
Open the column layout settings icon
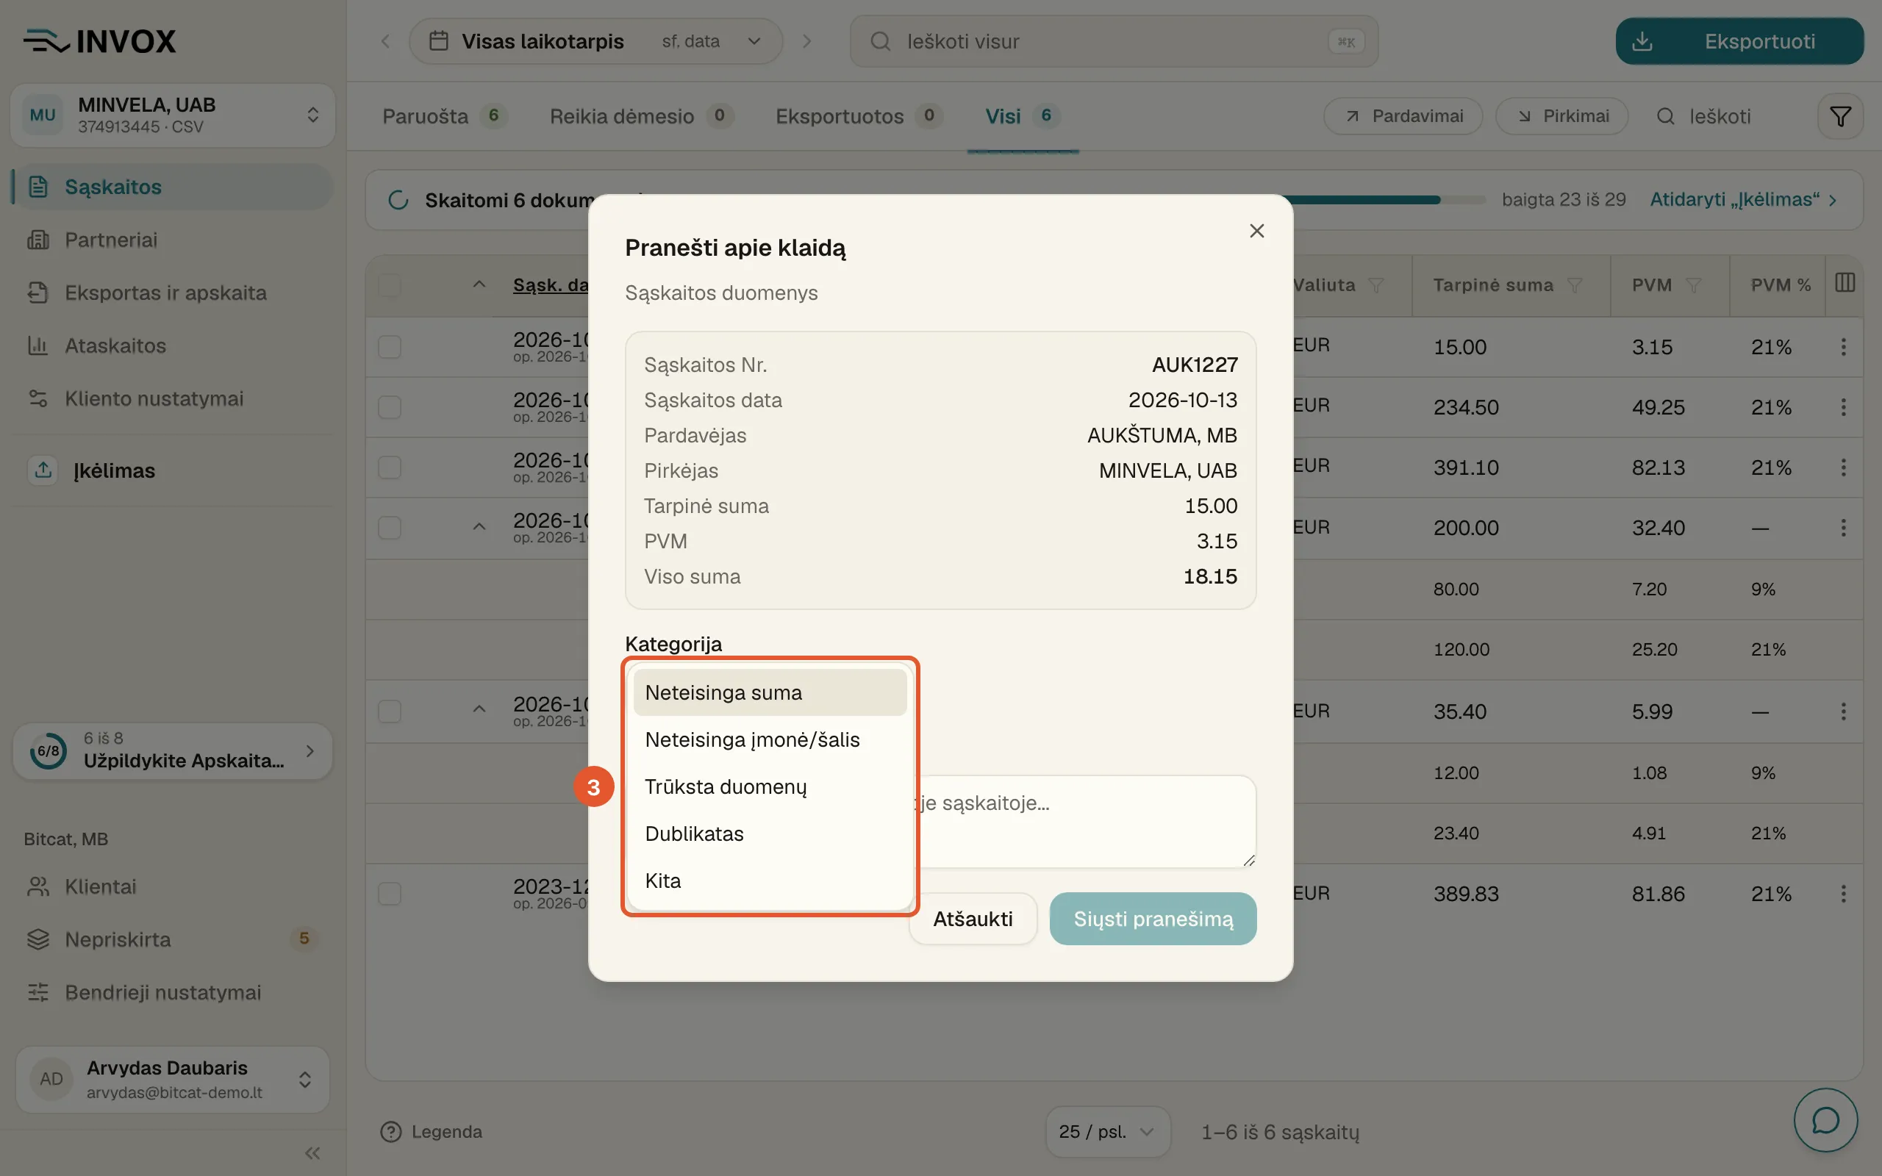click(1845, 283)
